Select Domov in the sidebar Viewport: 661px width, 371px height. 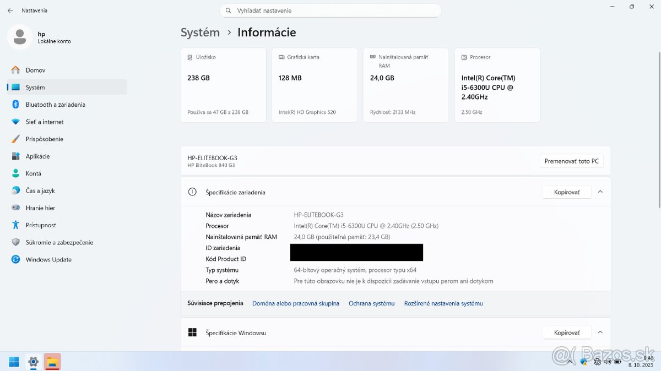click(x=35, y=70)
